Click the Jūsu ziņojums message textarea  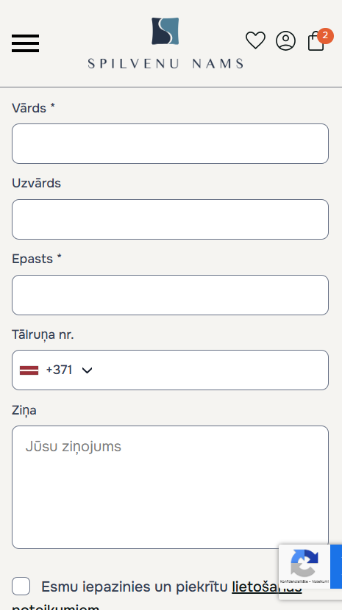[170, 487]
